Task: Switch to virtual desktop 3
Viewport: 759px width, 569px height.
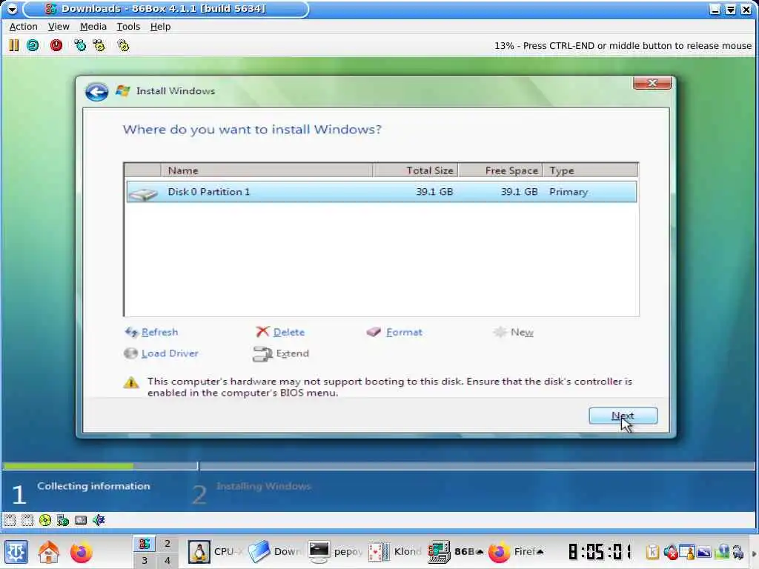Action: tap(145, 560)
